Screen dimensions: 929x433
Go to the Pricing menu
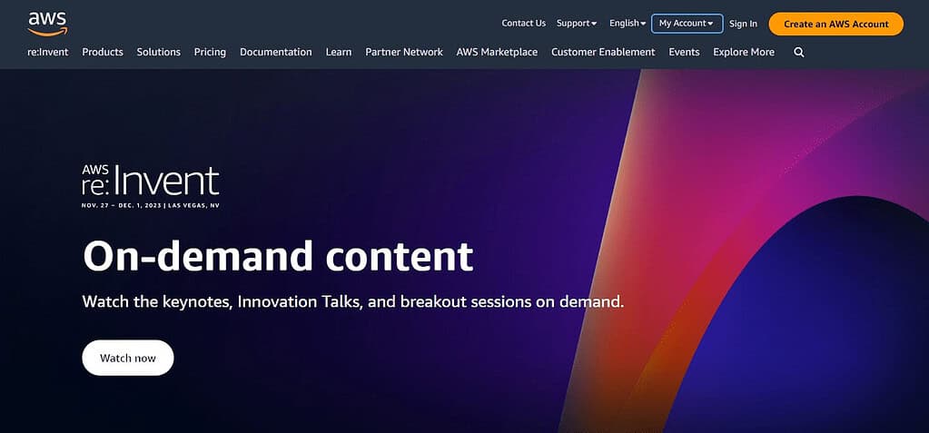(x=210, y=52)
